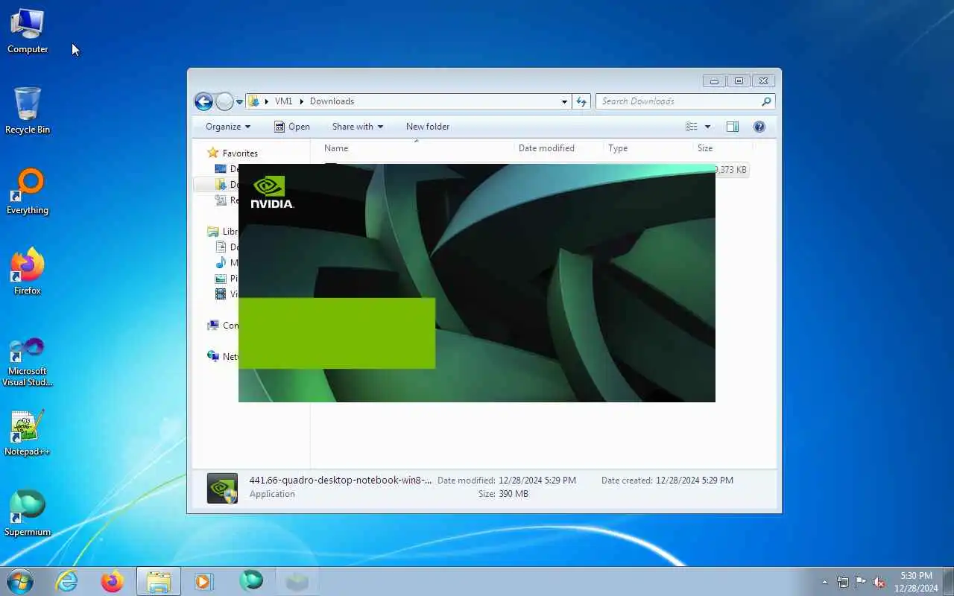Open Supermium from the taskbar

pos(251,581)
